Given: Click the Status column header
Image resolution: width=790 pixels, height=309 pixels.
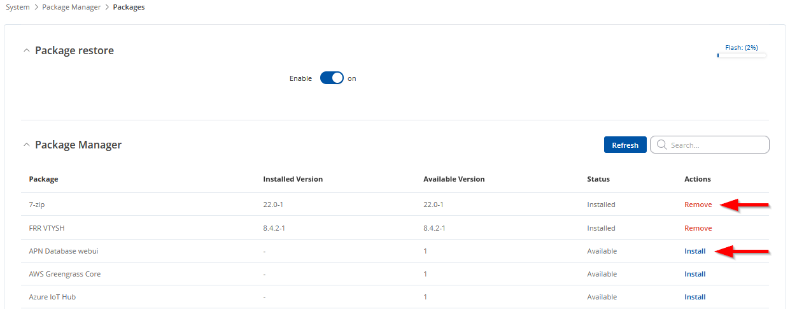Looking at the screenshot, I should [598, 179].
